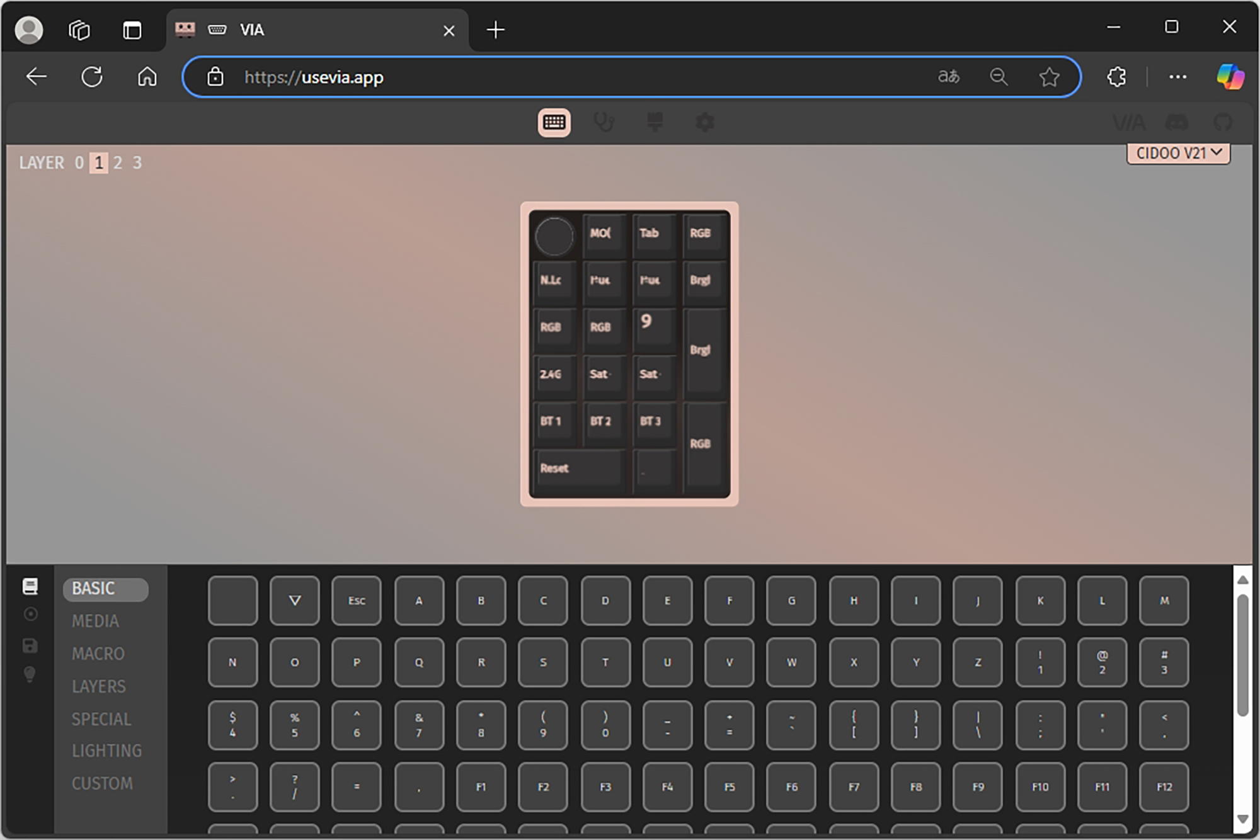The width and height of the screenshot is (1260, 840).
Task: Select the Encoders circle sidebar icon
Action: [x=30, y=614]
